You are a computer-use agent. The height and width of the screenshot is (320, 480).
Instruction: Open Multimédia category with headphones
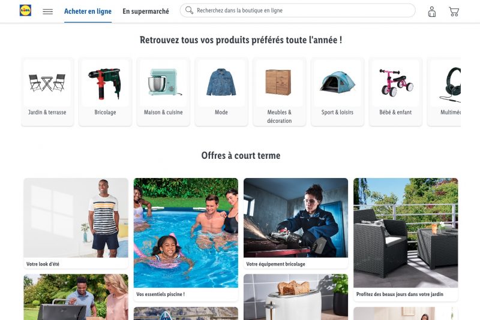(444, 92)
